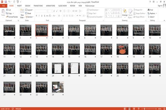Image resolution: width=166 pixels, height=110 pixels.
Task: Open the Shape Effects dropdown
Action: [139, 17]
